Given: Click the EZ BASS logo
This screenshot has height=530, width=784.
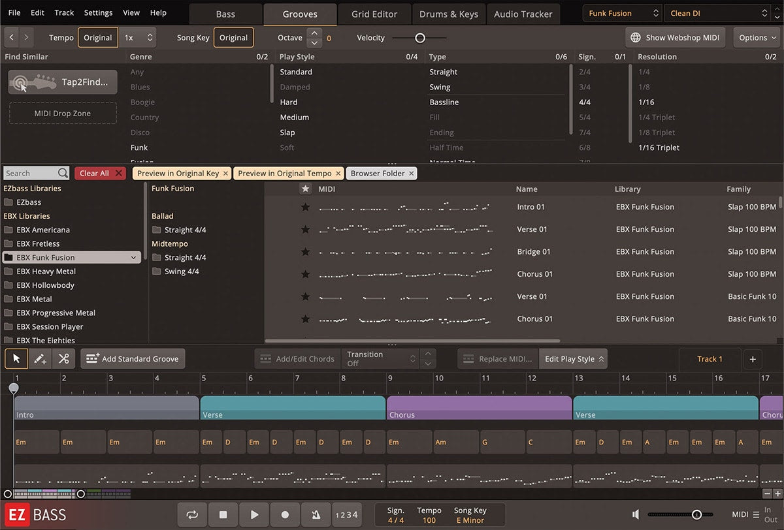Looking at the screenshot, I should point(36,514).
